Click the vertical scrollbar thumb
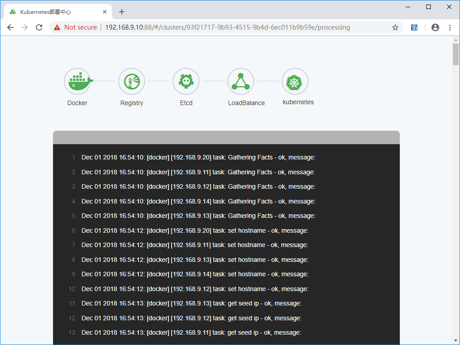Viewport: 460px width, 345px height. tap(456, 54)
